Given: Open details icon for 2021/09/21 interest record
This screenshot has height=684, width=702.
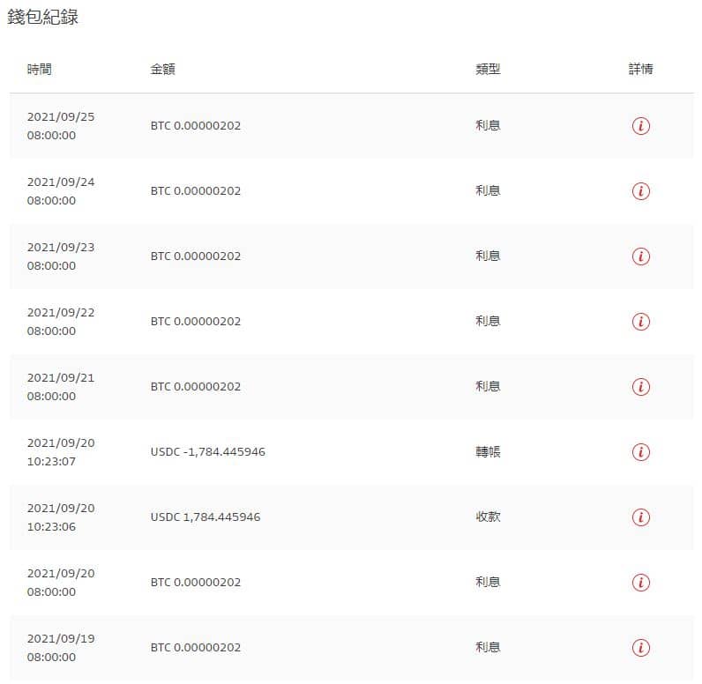Looking at the screenshot, I should coord(640,386).
